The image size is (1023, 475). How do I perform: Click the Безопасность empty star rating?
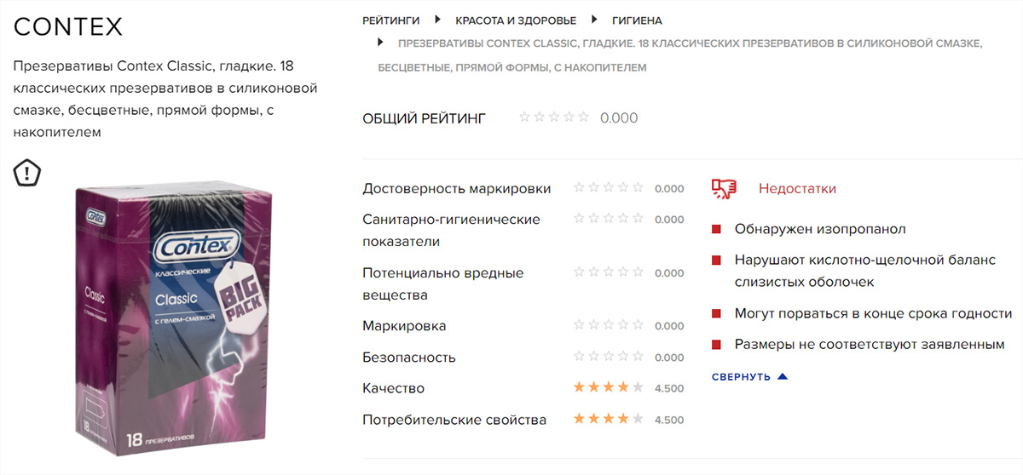(x=609, y=357)
